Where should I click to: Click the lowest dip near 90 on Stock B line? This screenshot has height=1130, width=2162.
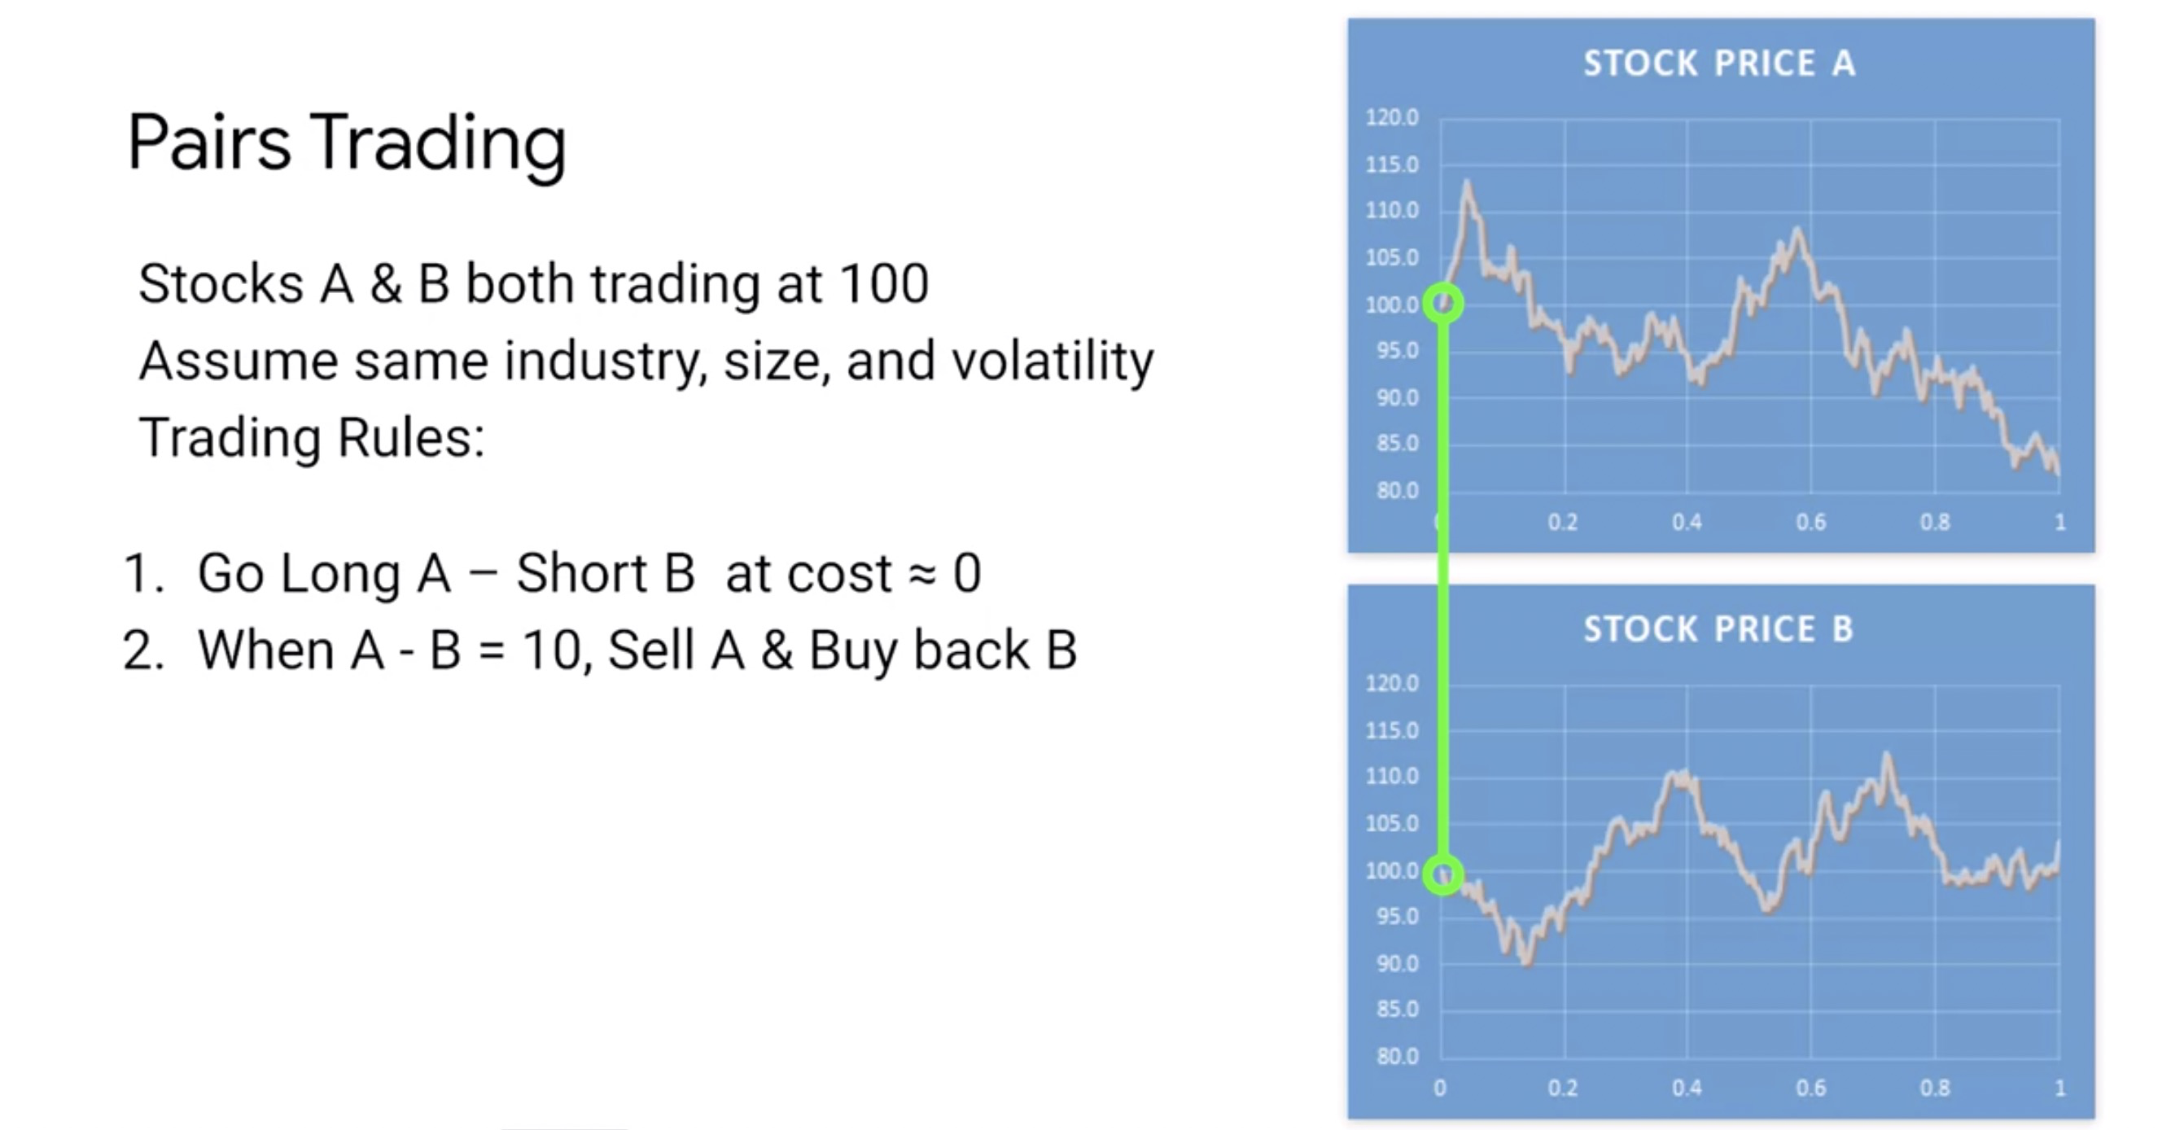1526,961
